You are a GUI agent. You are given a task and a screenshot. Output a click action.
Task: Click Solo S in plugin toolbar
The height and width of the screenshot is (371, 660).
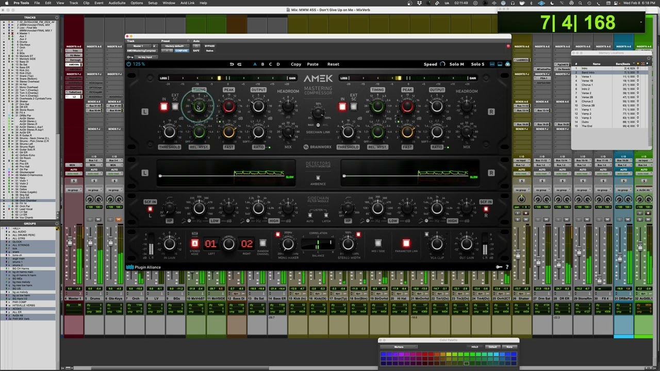(477, 64)
